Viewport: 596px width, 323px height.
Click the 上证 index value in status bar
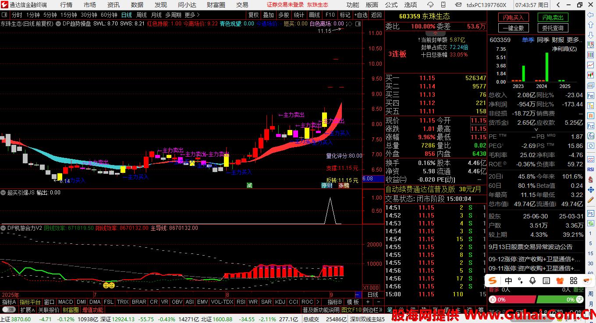(21, 319)
